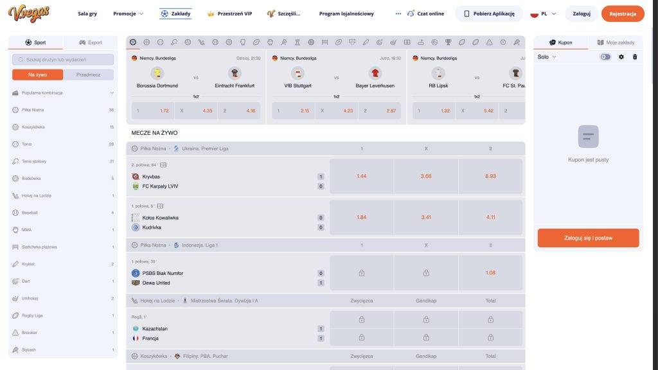This screenshot has width=658, height=370.
Task: Open the Moje zakłady tab
Action: tap(616, 42)
